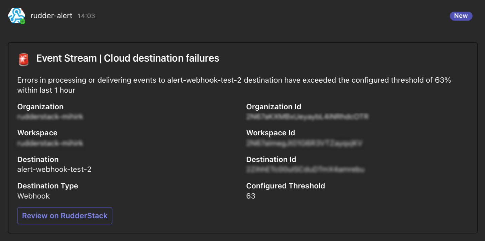Open the rudder-alert sender name

tap(52, 16)
